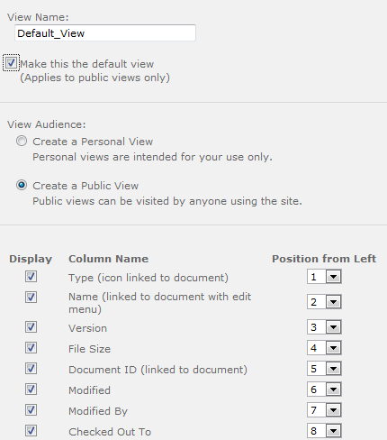The height and width of the screenshot is (440, 387).
Task: Open position dropdown for Modified column
Action: [x=324, y=390]
